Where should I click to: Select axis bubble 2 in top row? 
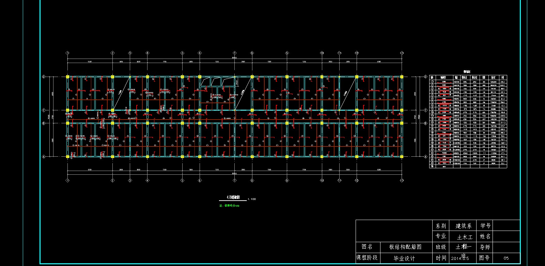pyautogui.click(x=112, y=53)
